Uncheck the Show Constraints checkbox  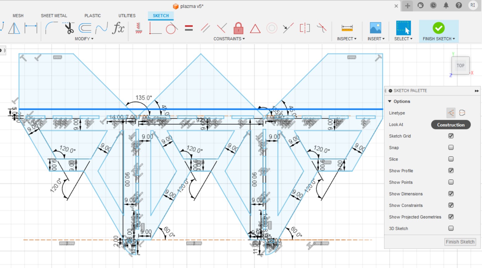[x=451, y=205]
